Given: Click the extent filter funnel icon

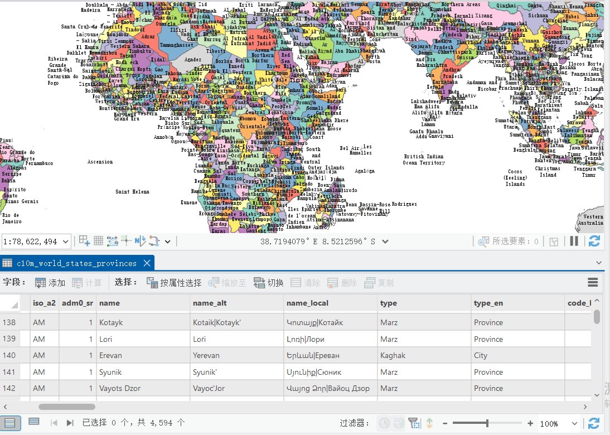Looking at the screenshot, I should 414,423.
